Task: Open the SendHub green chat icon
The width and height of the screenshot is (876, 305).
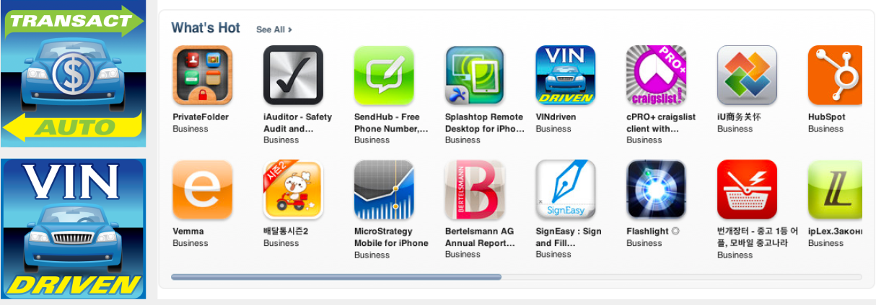Action: 384,76
